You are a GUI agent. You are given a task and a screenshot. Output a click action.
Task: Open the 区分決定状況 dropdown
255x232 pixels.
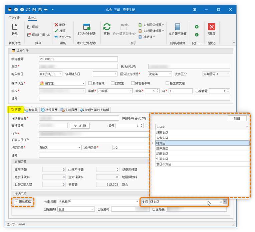(170, 74)
